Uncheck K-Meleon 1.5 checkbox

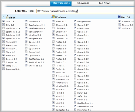(53, 79)
